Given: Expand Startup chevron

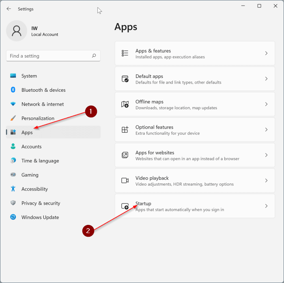Looking at the screenshot, I should click(x=266, y=206).
